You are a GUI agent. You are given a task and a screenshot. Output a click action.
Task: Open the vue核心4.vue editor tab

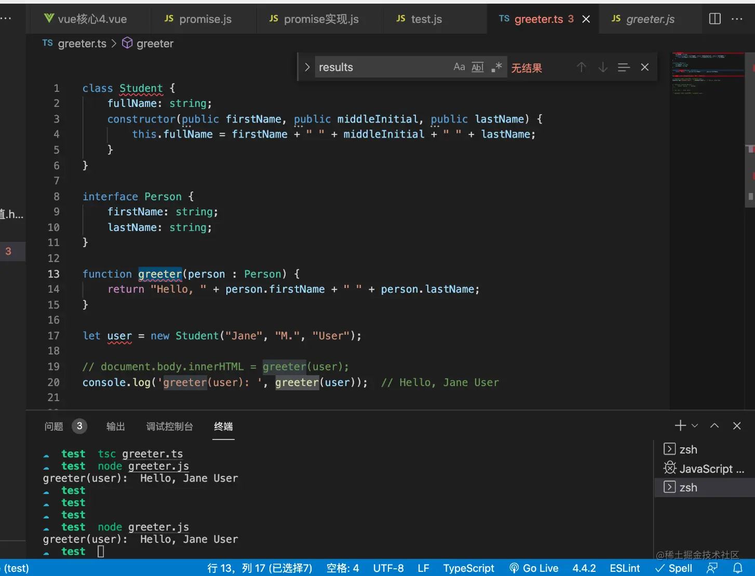coord(86,19)
